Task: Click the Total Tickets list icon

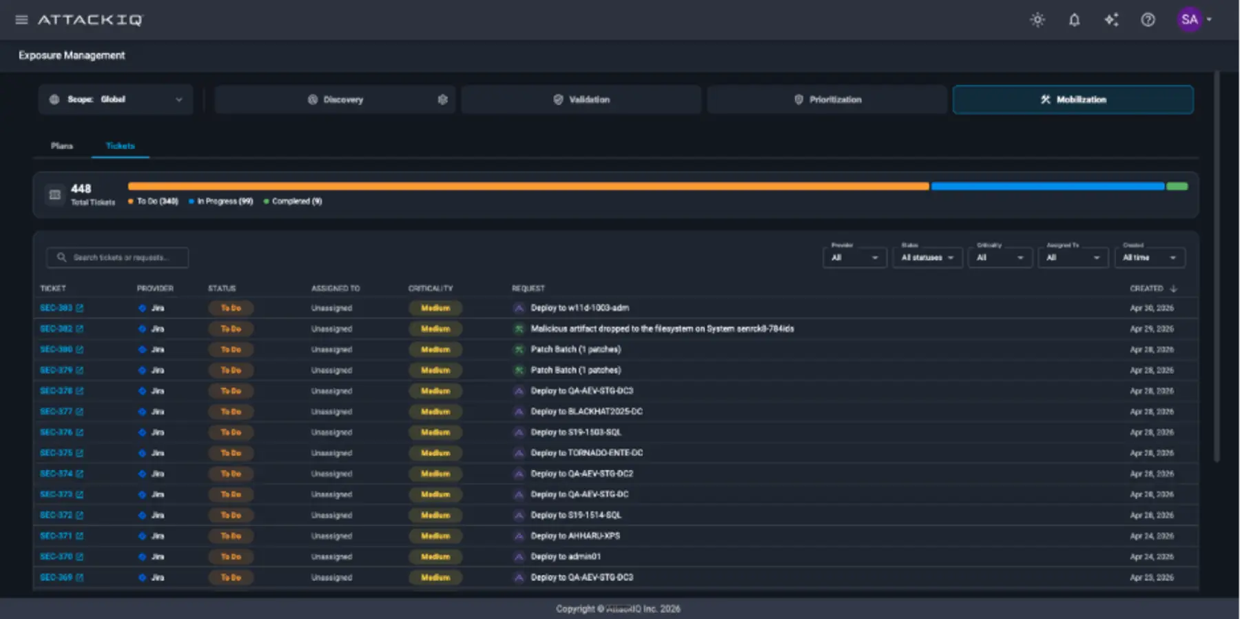Action: point(55,194)
